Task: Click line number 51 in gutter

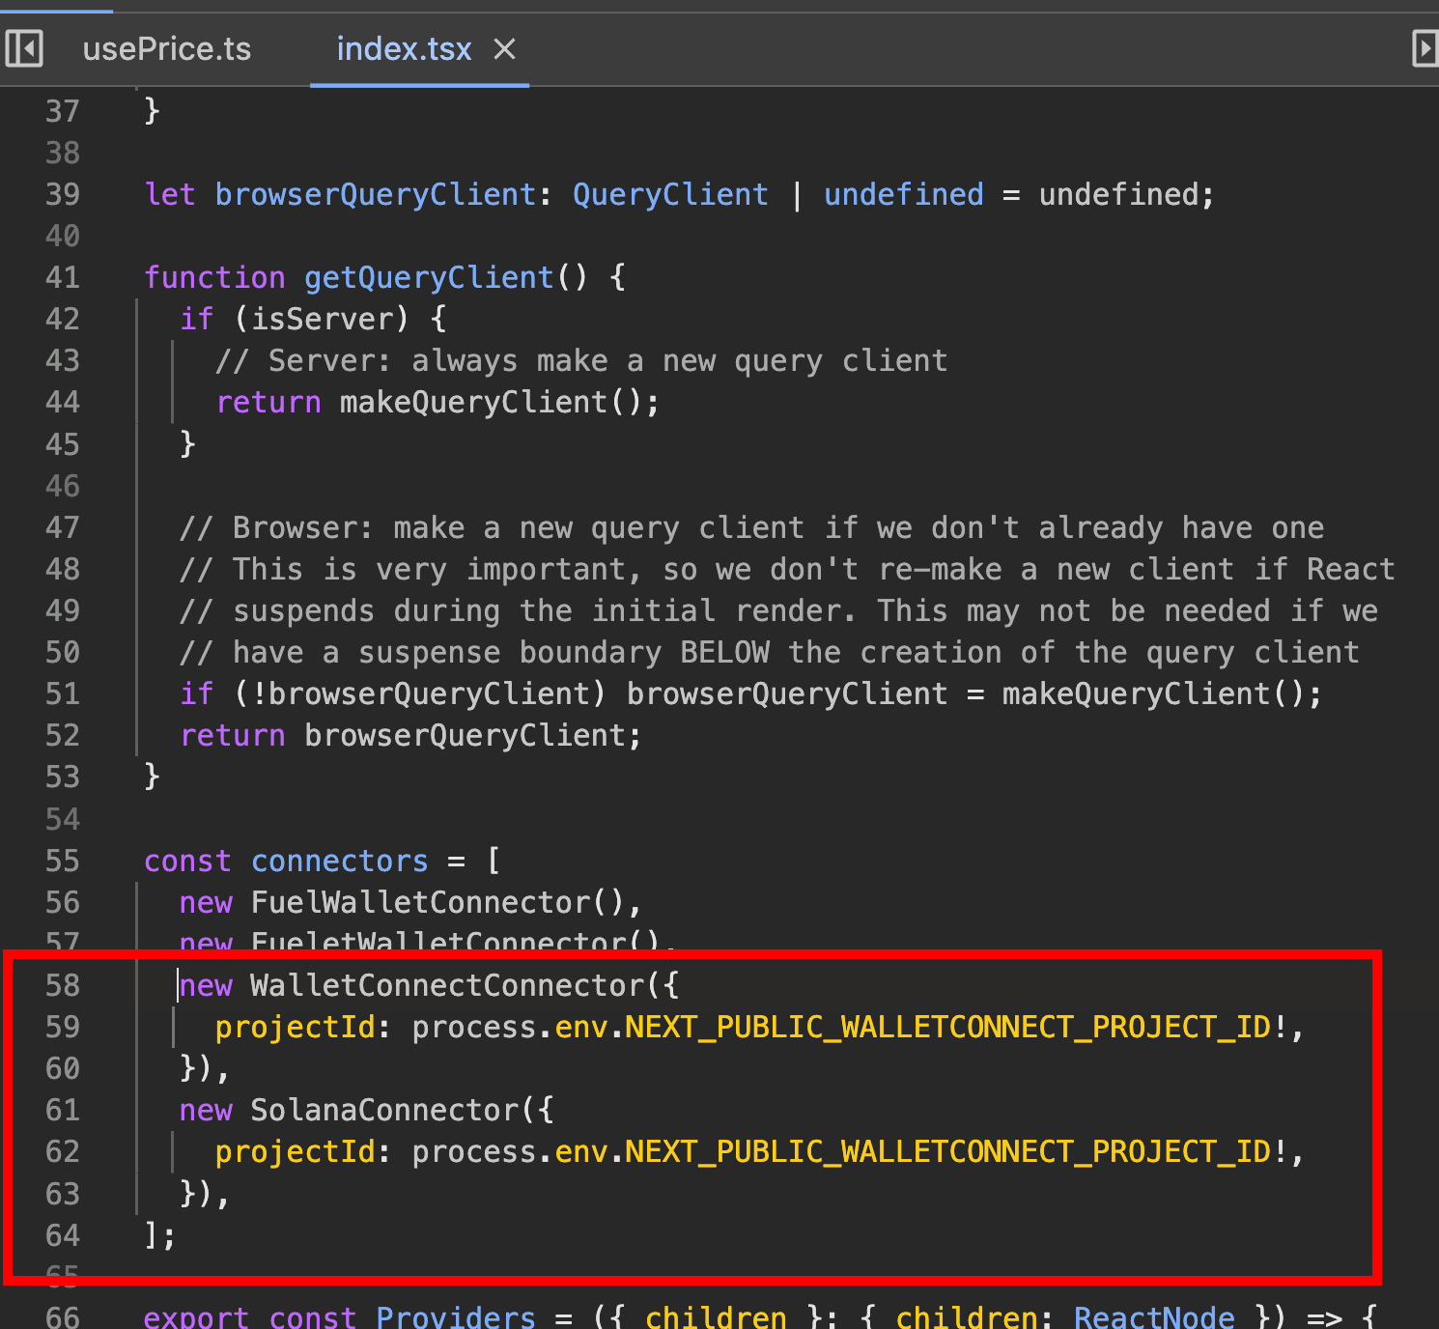Action: coord(63,693)
